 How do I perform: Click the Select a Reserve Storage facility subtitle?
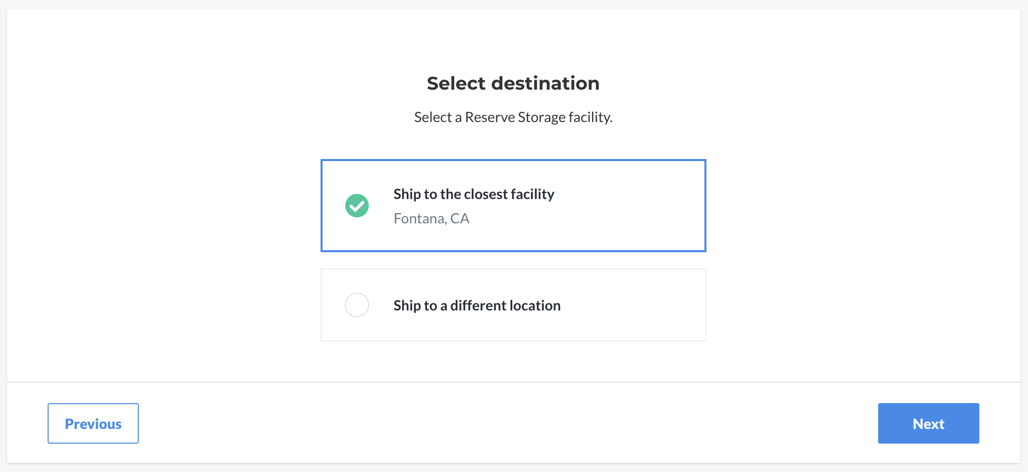point(513,117)
